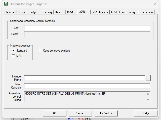Select the Listing tab
The height and width of the screenshot is (120, 161).
[x=47, y=12]
